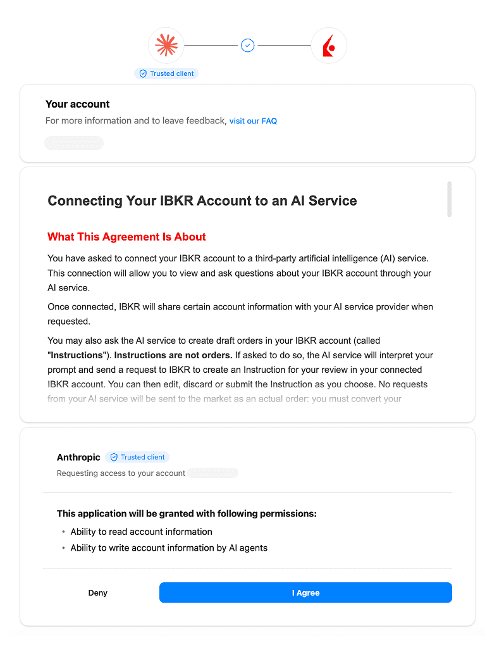Click the bold Instructions are not orders text

point(173,355)
